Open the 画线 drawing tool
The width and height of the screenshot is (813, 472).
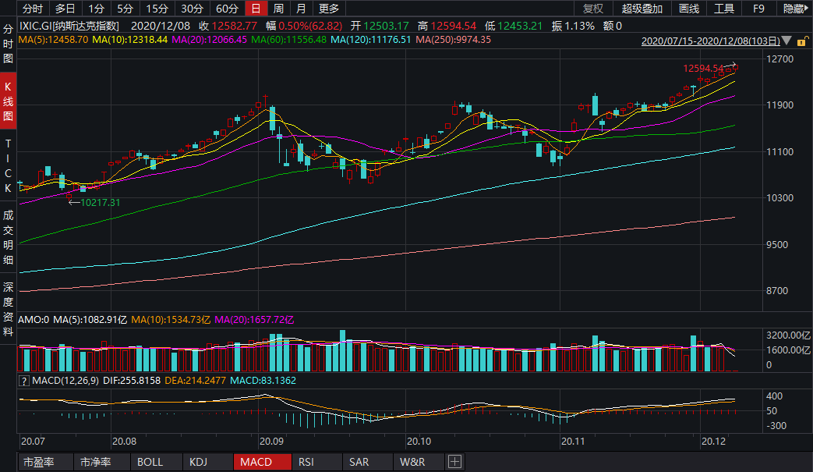[689, 9]
